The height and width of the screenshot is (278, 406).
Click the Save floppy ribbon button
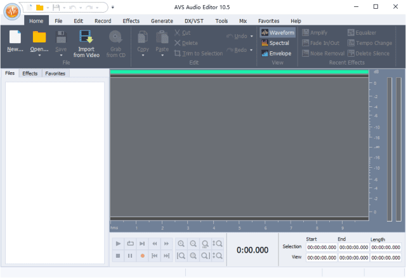[x=61, y=39]
